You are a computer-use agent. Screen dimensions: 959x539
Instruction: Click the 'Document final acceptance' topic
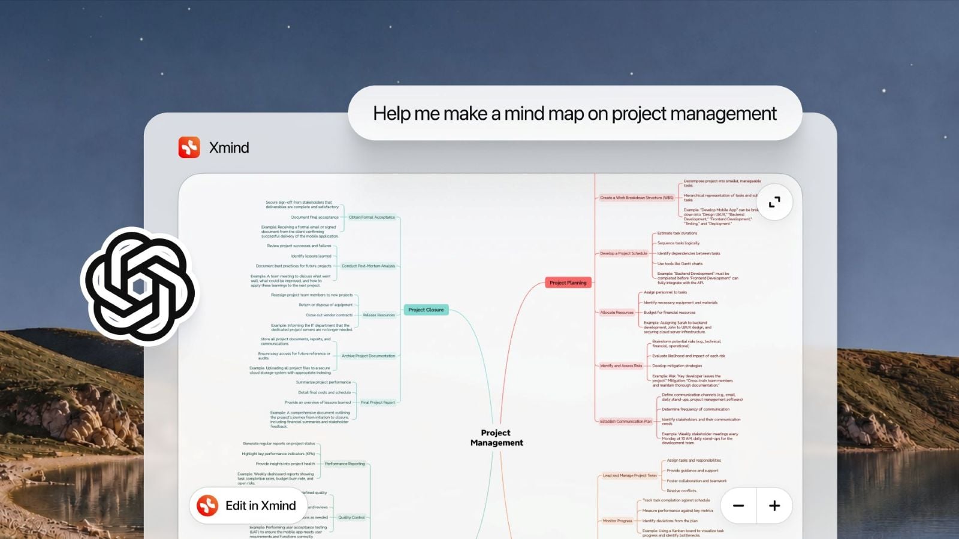[x=315, y=217]
